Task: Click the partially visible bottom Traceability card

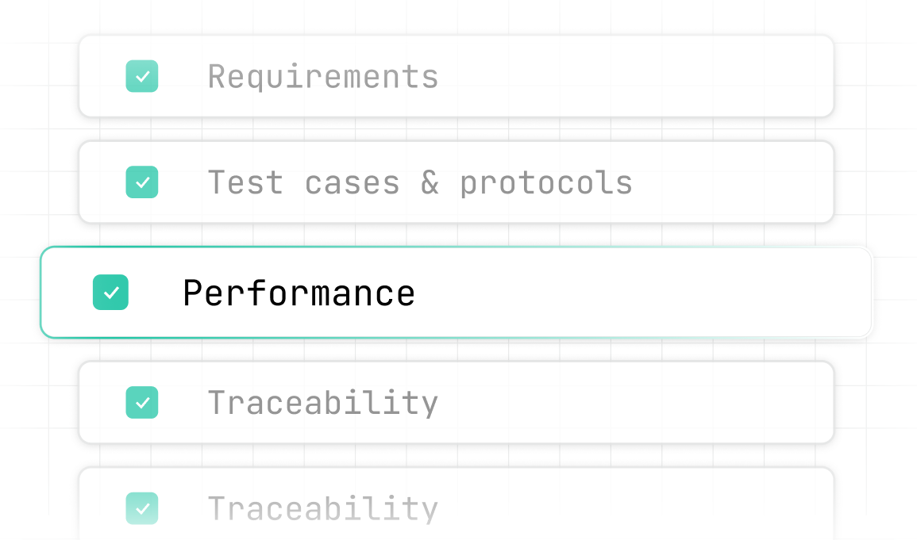Action: tap(457, 507)
